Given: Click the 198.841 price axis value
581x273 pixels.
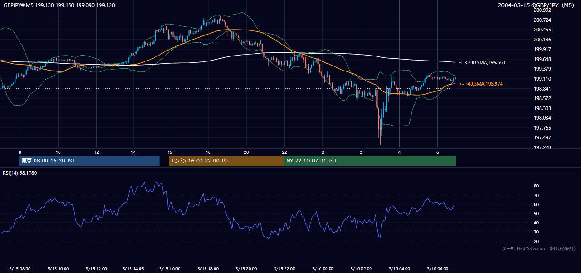Looking at the screenshot, I should pos(542,89).
